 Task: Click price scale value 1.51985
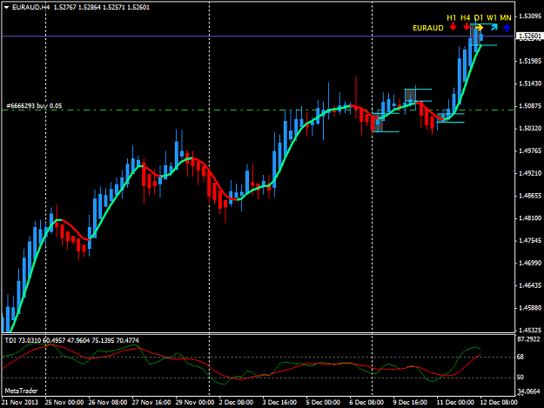click(x=530, y=61)
